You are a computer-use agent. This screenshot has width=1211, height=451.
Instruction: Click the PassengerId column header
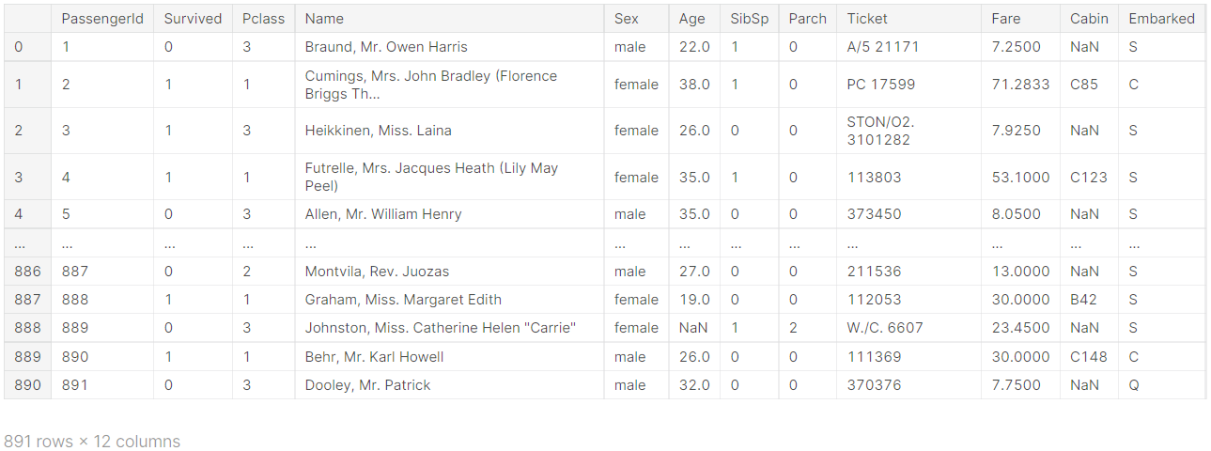coord(102,19)
